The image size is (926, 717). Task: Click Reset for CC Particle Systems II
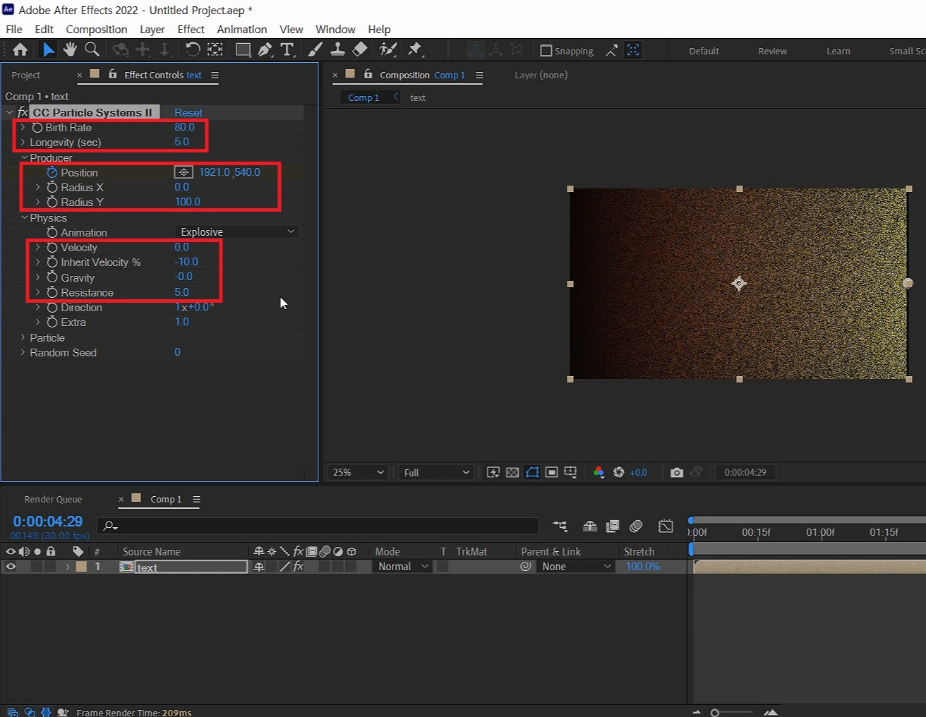click(x=188, y=113)
